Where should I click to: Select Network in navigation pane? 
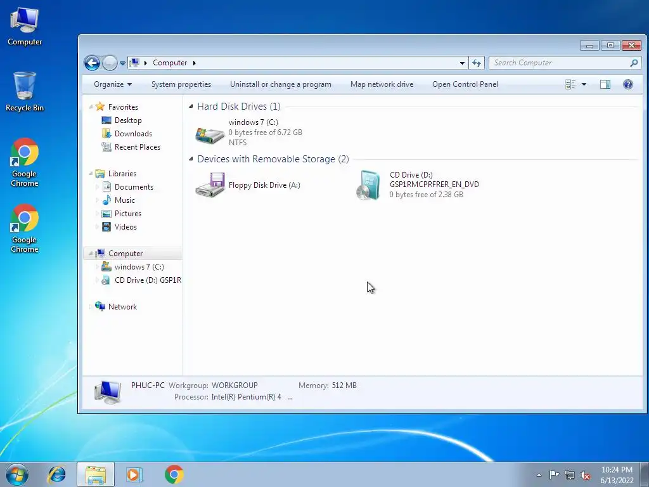(x=122, y=307)
